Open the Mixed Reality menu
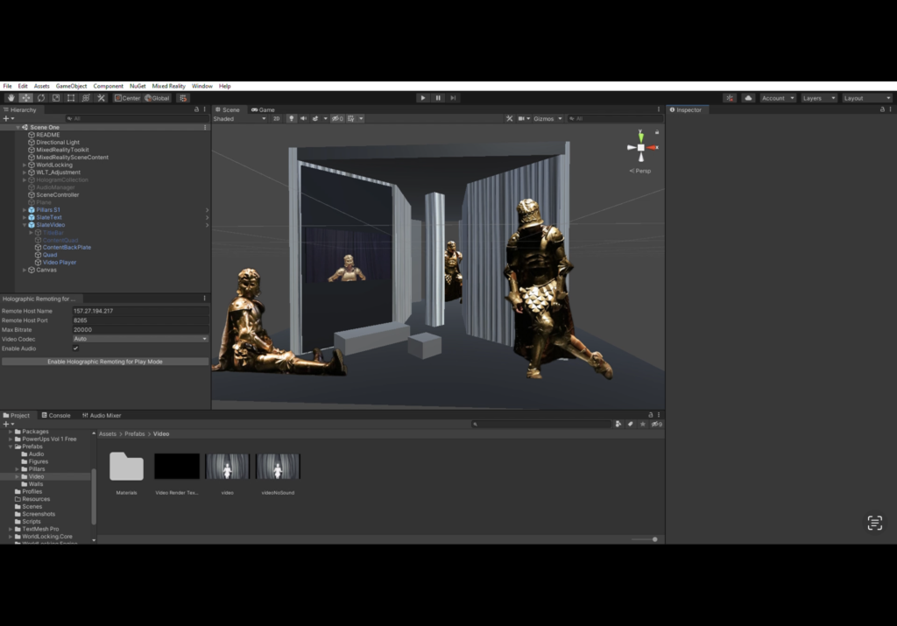897x626 pixels. (x=168, y=86)
